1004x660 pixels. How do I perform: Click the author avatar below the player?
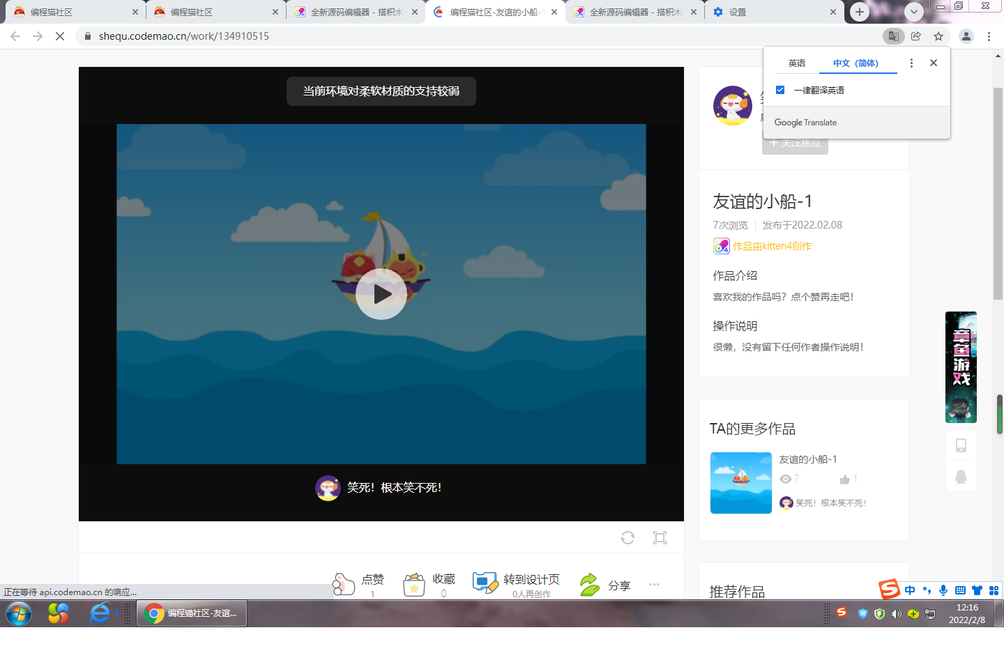(x=328, y=488)
